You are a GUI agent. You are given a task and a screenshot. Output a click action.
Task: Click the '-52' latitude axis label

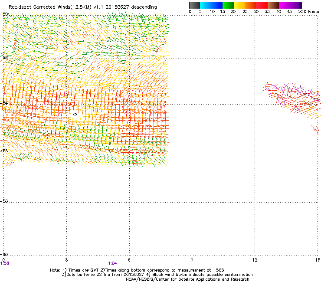point(4,58)
